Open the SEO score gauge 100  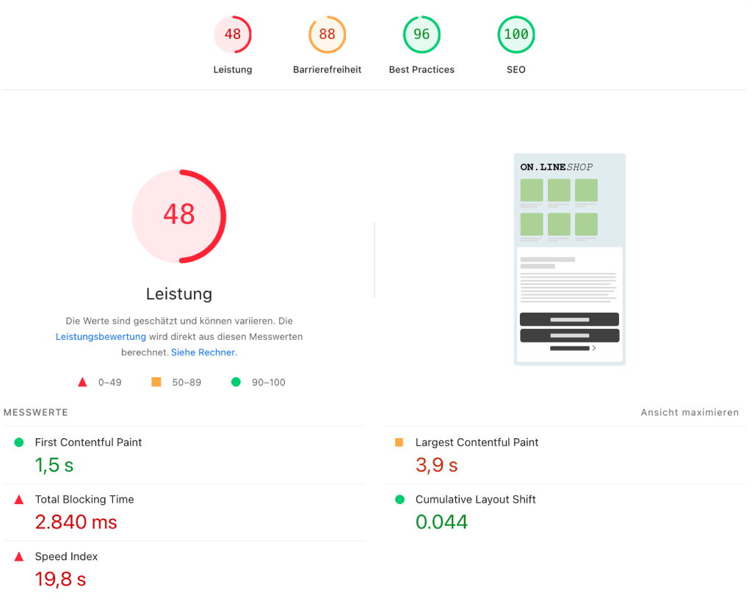(x=516, y=34)
